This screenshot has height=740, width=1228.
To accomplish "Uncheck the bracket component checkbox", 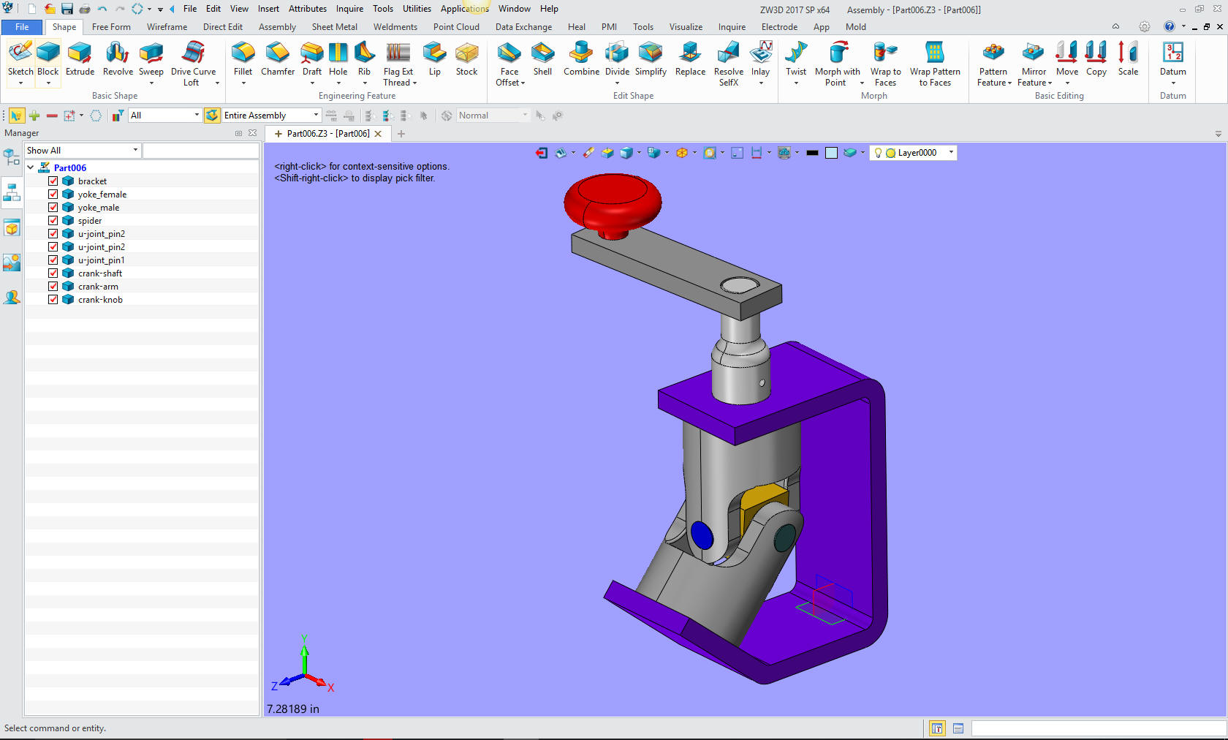I will click(x=53, y=181).
